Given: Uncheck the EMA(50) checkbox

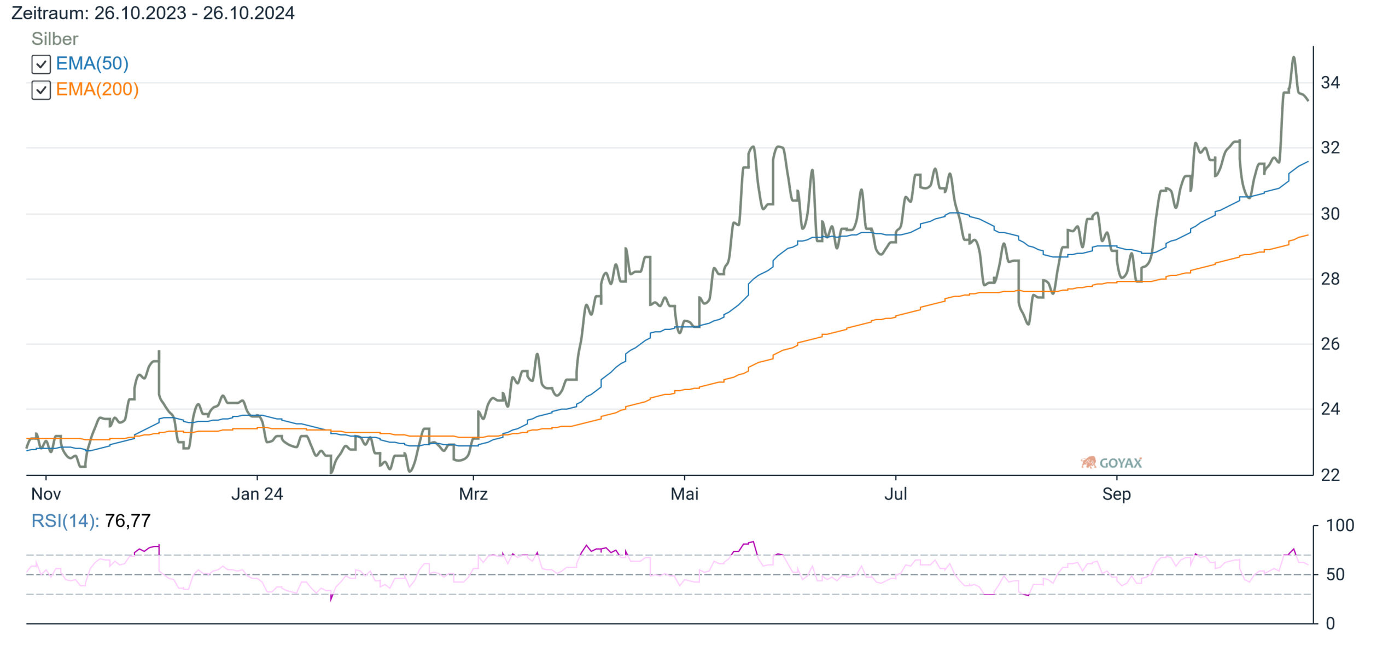Looking at the screenshot, I should coord(41,64).
